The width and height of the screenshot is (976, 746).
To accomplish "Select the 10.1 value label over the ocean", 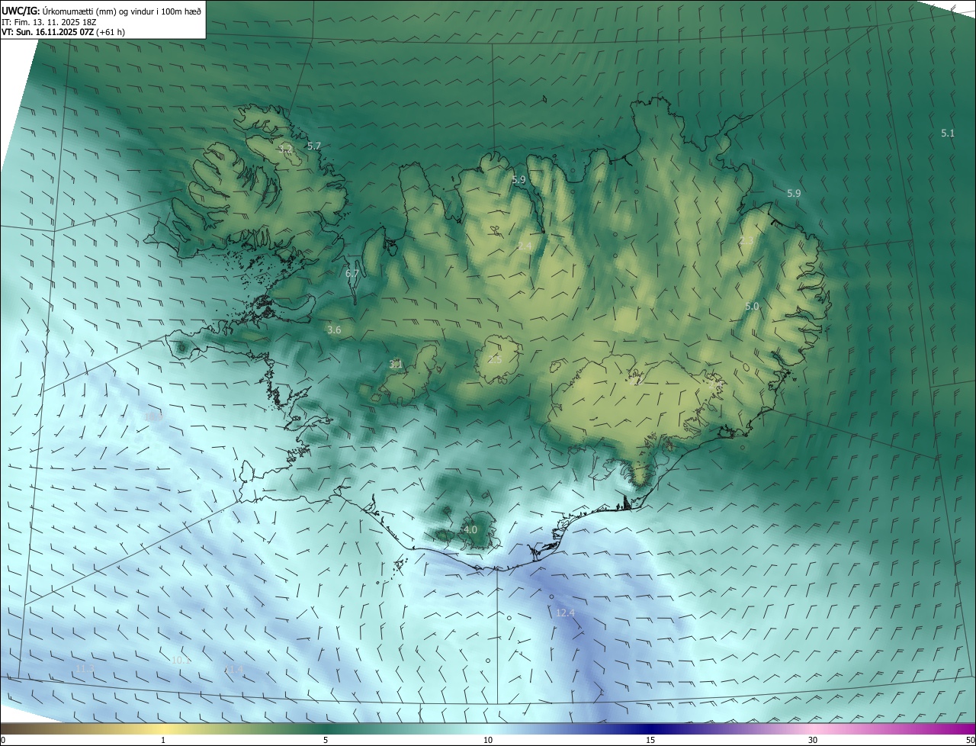I will pyautogui.click(x=181, y=661).
